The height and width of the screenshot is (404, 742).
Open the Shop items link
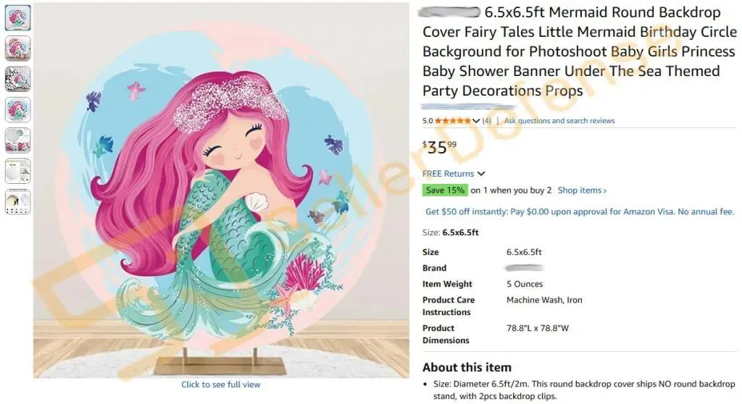582,190
